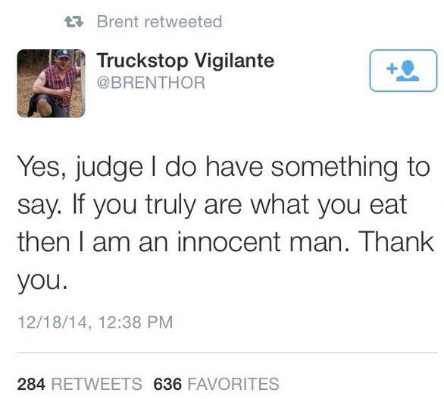View the 636 FAVORITES list
444x399 pixels.
click(217, 384)
